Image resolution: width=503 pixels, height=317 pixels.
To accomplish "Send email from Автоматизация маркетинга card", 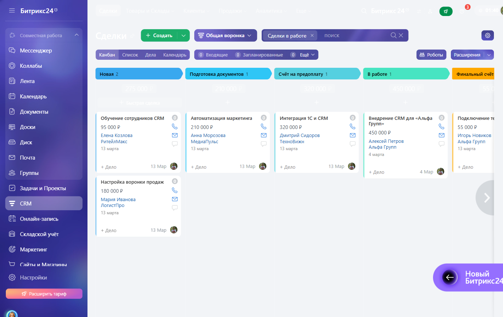I will [264, 135].
